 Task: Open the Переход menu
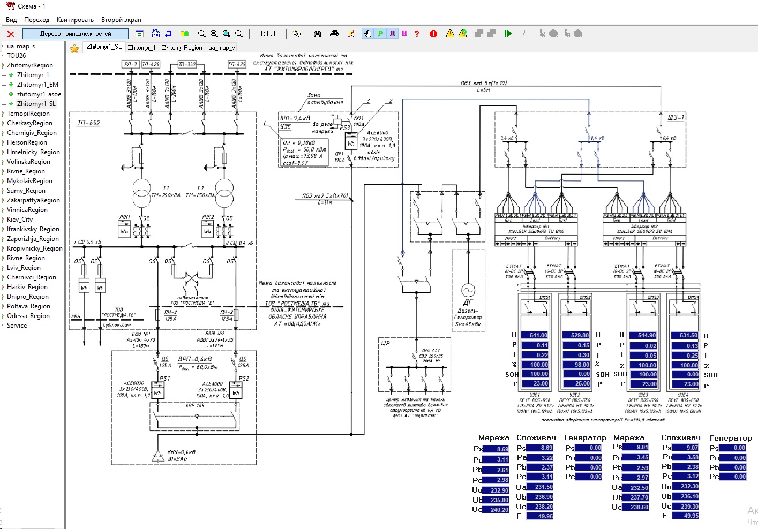pyautogui.click(x=36, y=20)
